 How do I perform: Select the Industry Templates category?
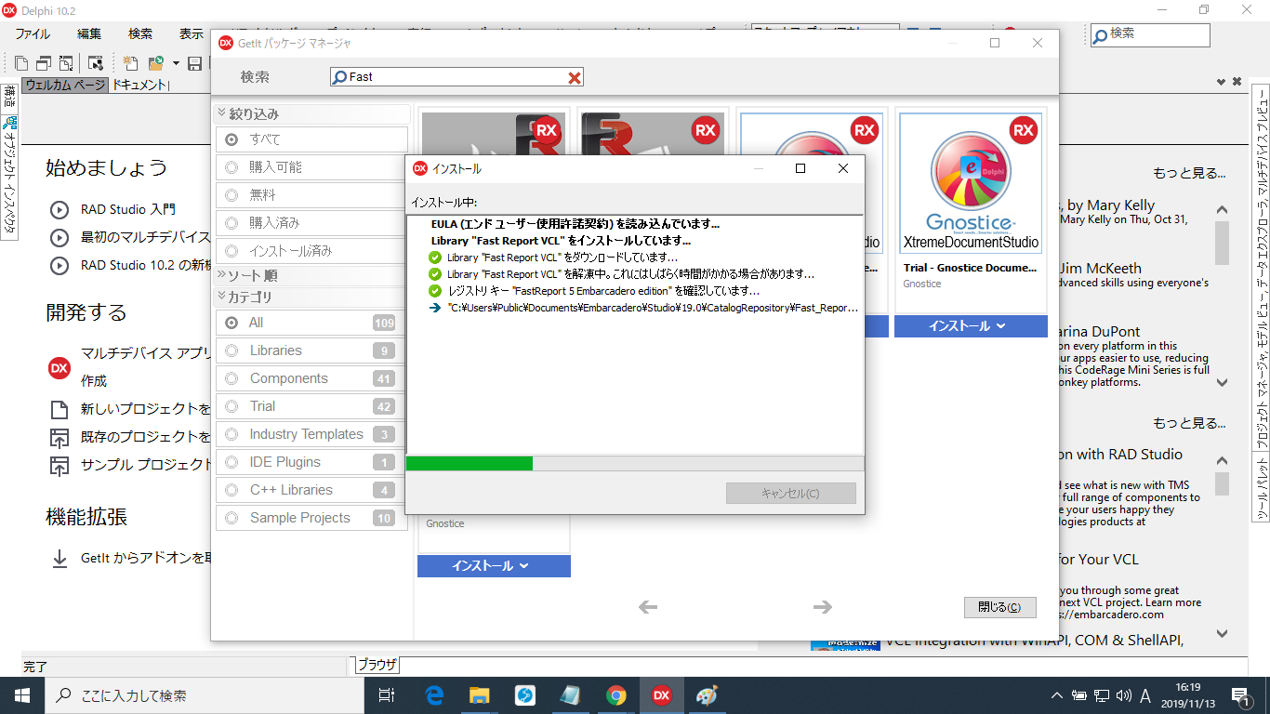[311, 434]
